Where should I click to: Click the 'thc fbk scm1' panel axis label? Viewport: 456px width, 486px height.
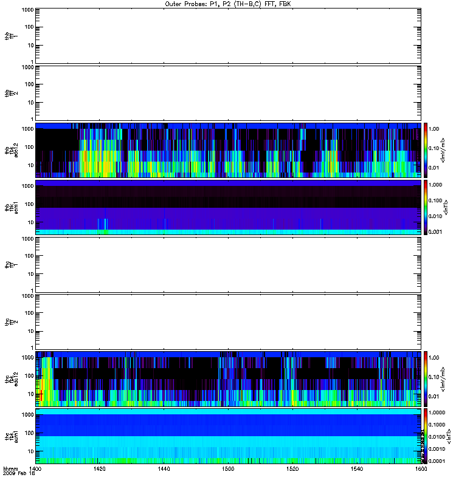tap(11, 436)
